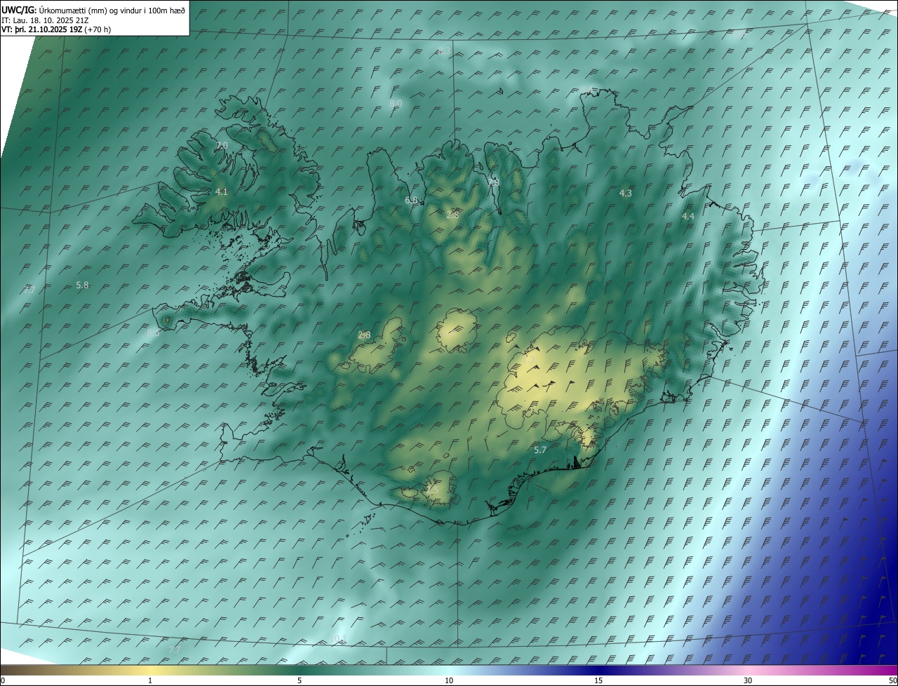
Task: Click the VT: þri. 21.10.2025 19Z line
Action: click(55, 29)
